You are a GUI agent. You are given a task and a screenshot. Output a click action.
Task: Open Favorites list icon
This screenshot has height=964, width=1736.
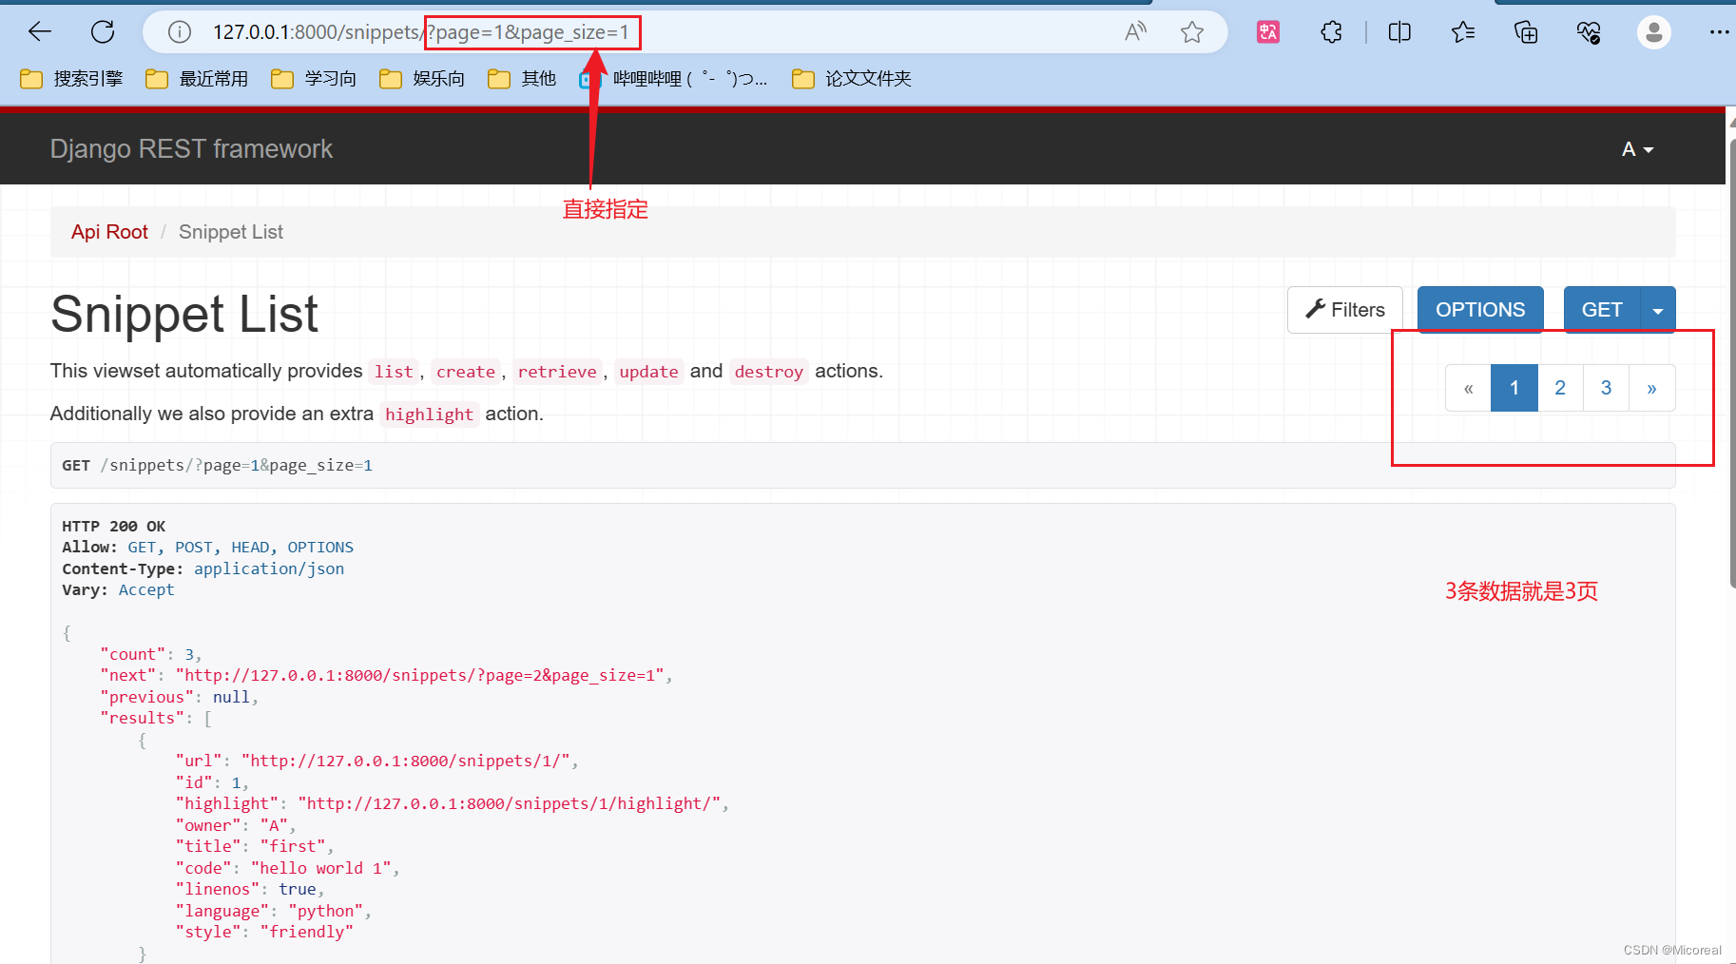click(x=1463, y=32)
